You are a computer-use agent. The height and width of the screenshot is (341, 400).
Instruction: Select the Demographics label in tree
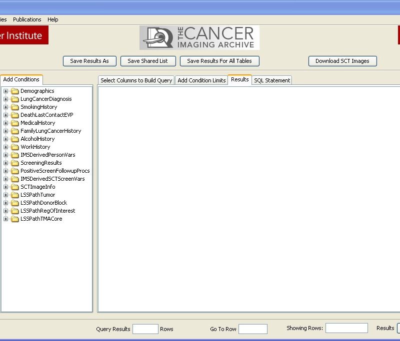[x=37, y=91]
